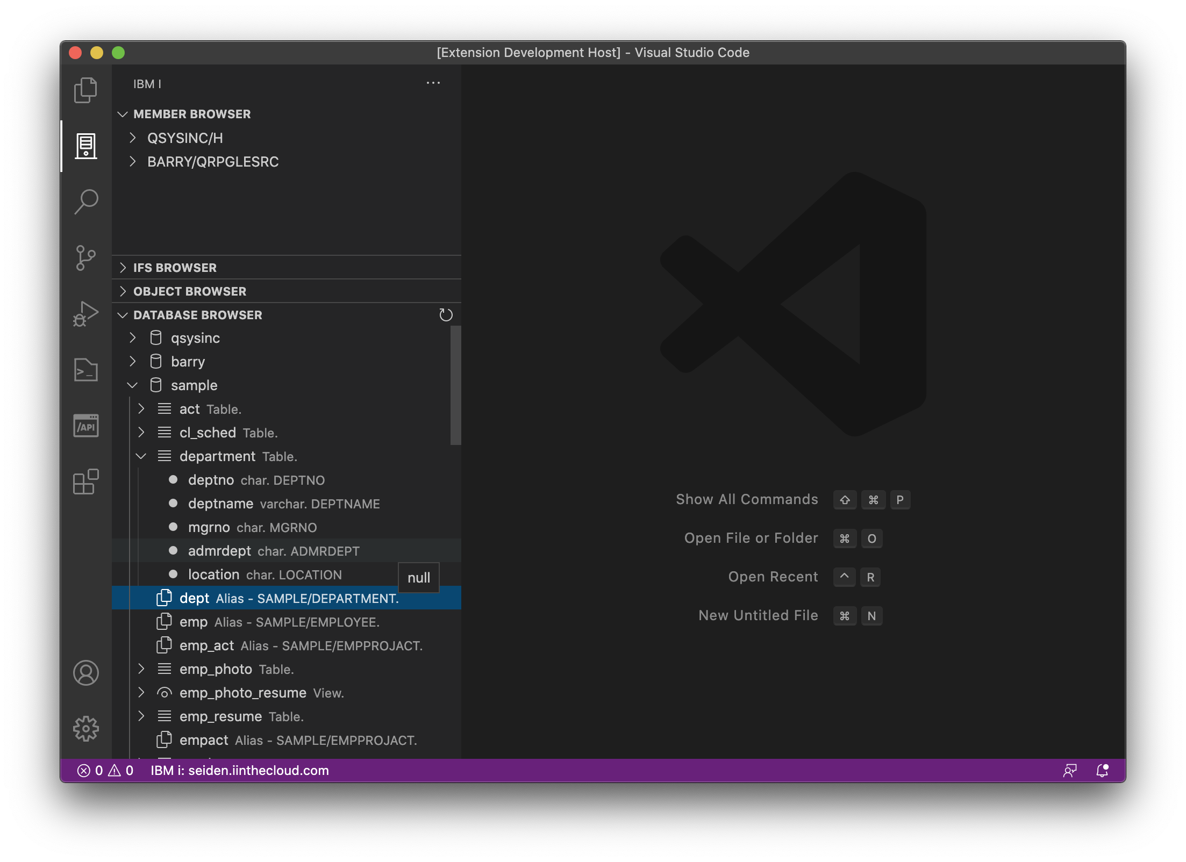
Task: Open the Run and Debug view icon
Action: click(85, 314)
